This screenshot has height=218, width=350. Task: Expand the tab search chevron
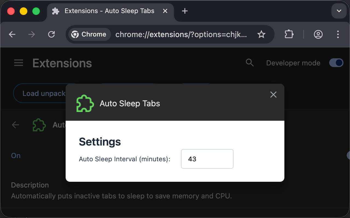pyautogui.click(x=339, y=11)
